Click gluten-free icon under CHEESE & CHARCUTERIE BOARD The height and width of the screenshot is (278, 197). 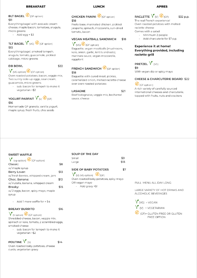137,84
